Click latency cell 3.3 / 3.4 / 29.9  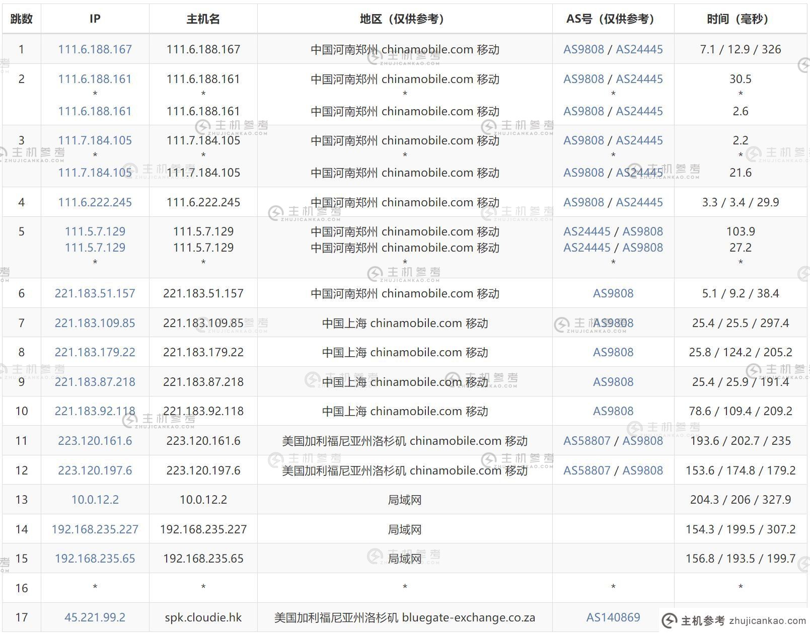741,202
